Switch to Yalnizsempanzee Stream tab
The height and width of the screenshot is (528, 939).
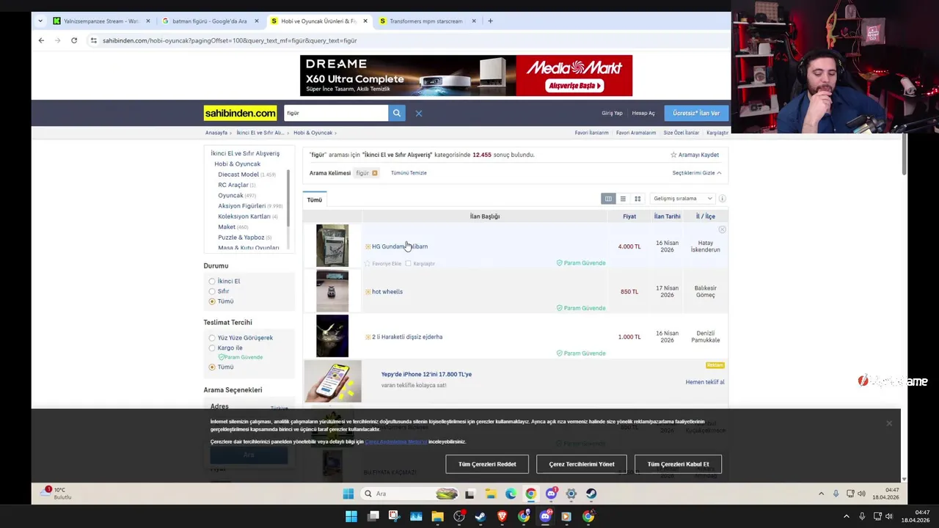pos(102,21)
